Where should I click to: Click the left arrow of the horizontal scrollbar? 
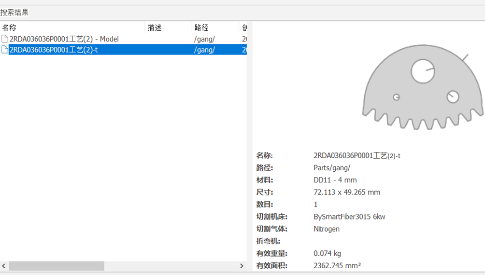point(4,266)
